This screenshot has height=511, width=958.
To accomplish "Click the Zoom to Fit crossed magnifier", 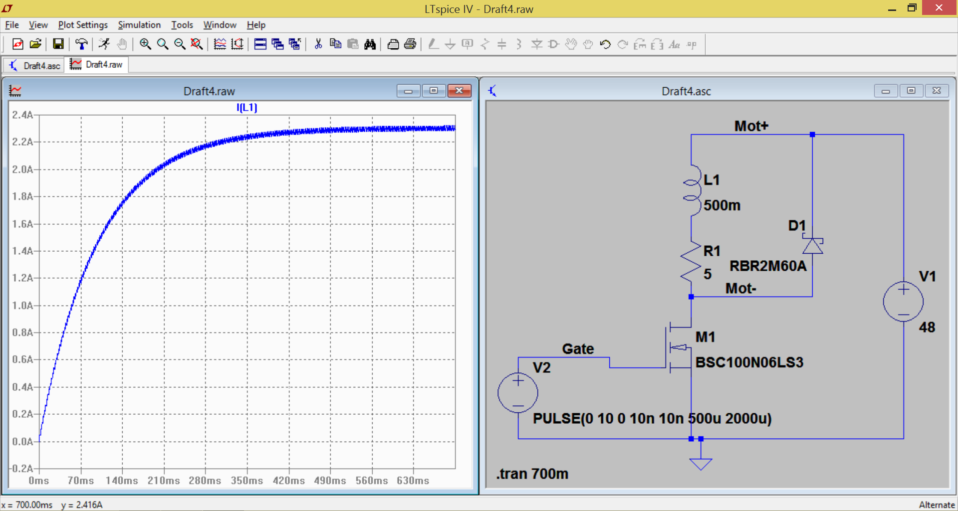I will click(x=197, y=44).
